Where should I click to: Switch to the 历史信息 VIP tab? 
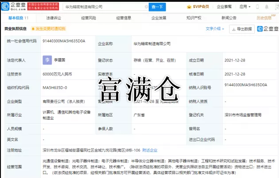(x=266, y=17)
